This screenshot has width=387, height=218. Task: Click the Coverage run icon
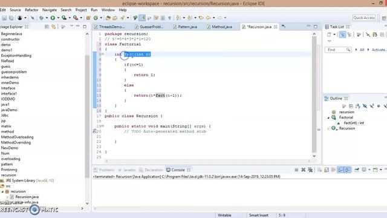tap(64, 18)
